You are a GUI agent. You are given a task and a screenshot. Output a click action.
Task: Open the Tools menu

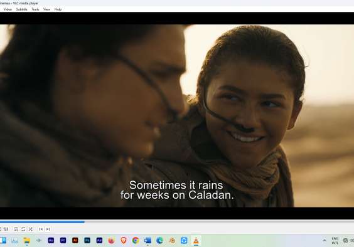coord(35,9)
